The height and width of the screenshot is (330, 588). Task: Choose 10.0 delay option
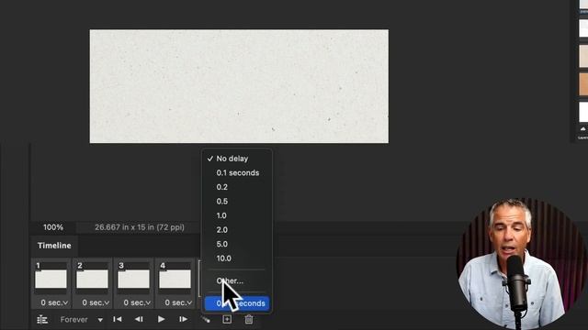click(x=237, y=258)
